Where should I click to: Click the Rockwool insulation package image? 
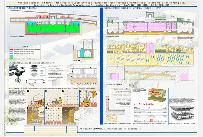click(x=157, y=95)
